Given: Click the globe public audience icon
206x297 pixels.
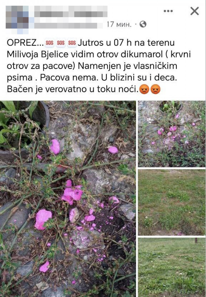Looking at the screenshot, I should coord(143,24).
